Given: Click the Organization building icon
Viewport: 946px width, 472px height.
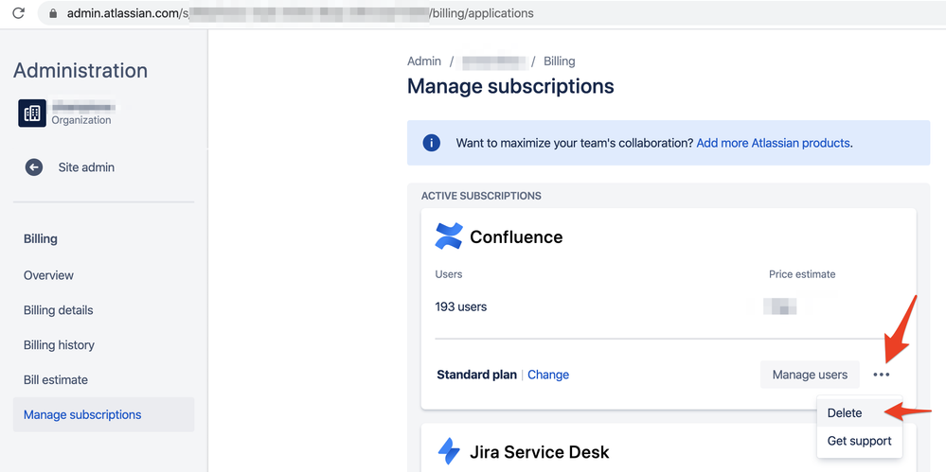Looking at the screenshot, I should coord(32,114).
